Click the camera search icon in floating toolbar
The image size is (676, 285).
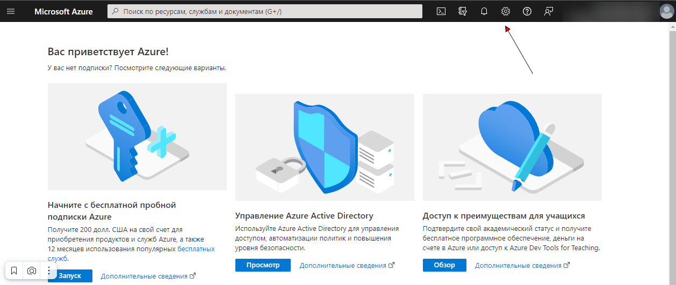(32, 271)
